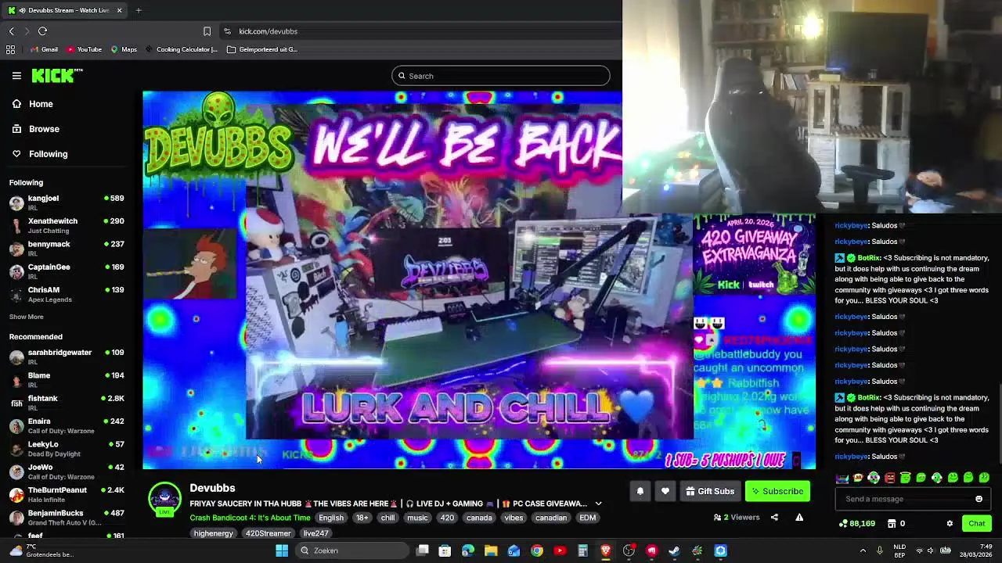The height and width of the screenshot is (563, 1002).
Task: Click the English language tag
Action: click(331, 518)
